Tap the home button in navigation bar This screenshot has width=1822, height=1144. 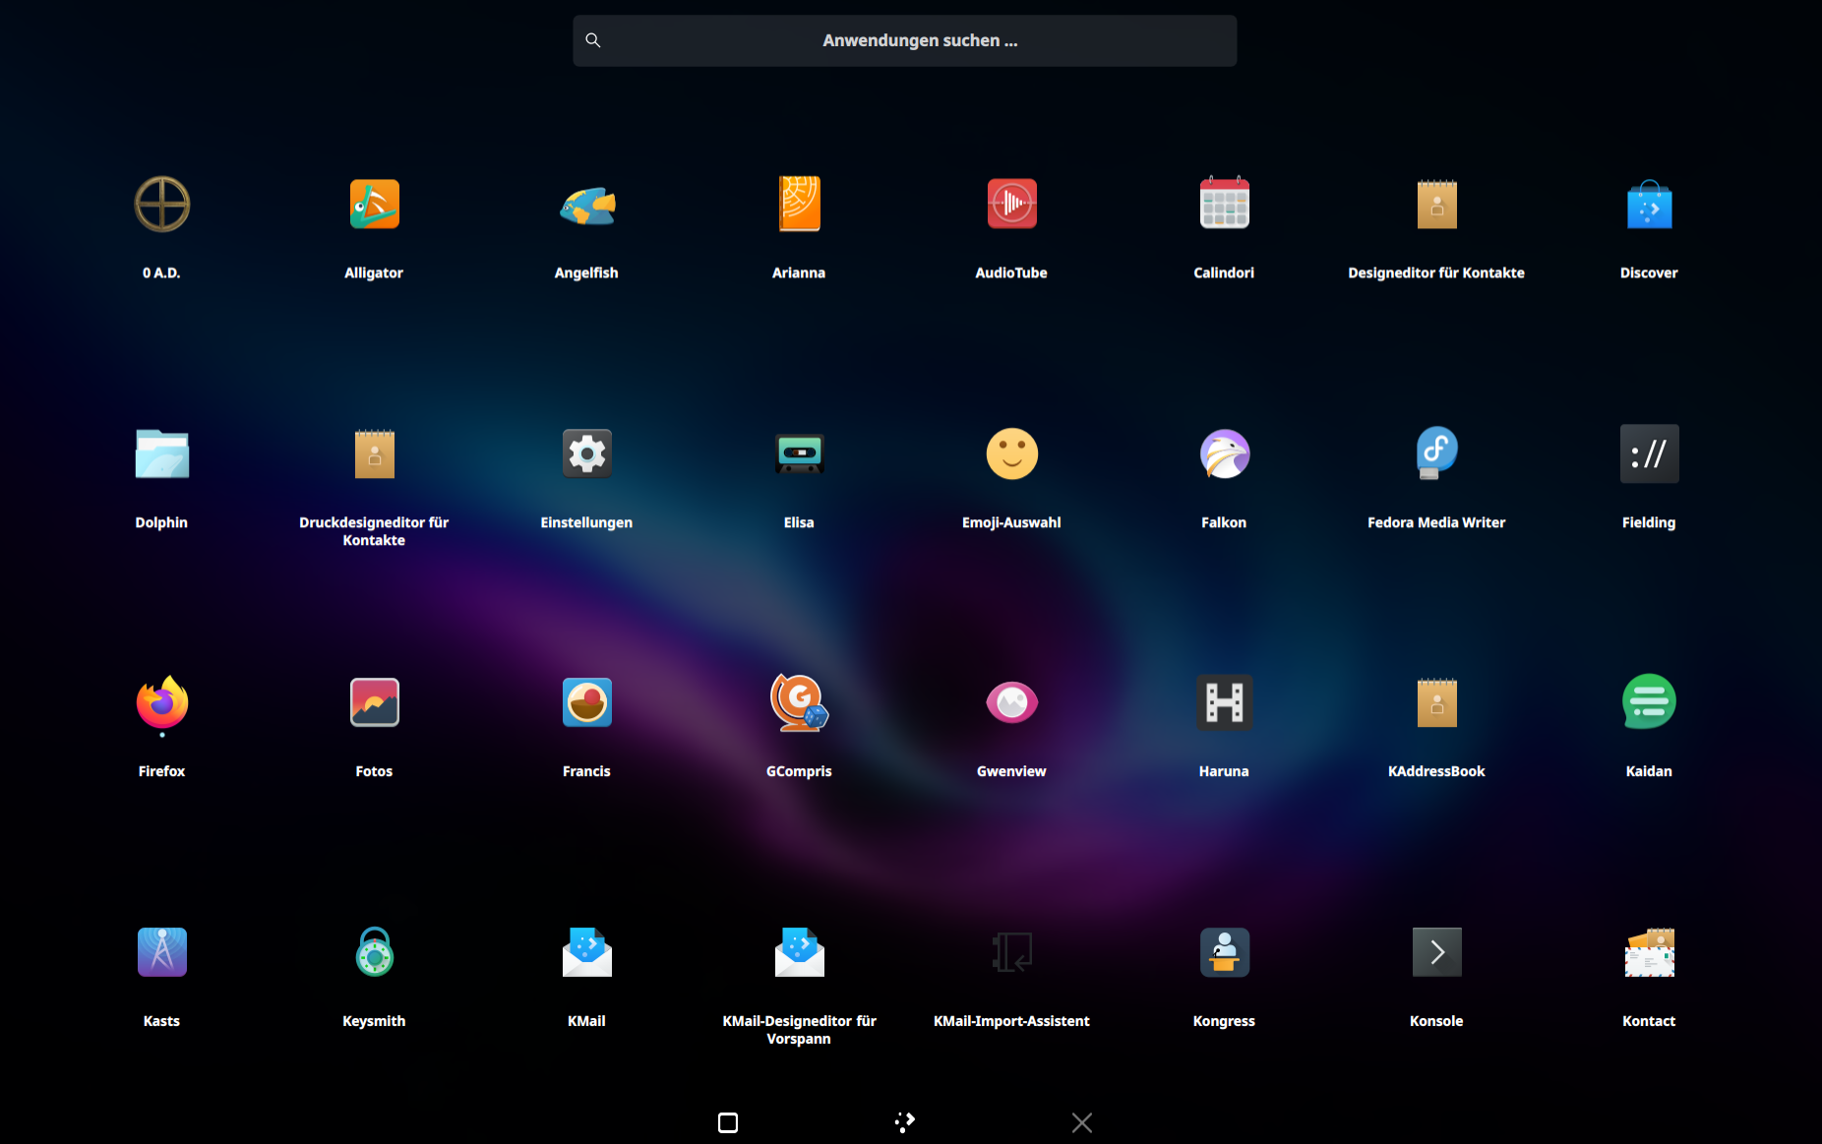[905, 1122]
